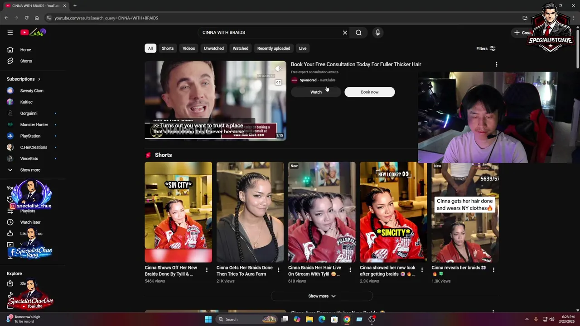Click the Book now button
Image resolution: width=580 pixels, height=326 pixels.
point(369,92)
